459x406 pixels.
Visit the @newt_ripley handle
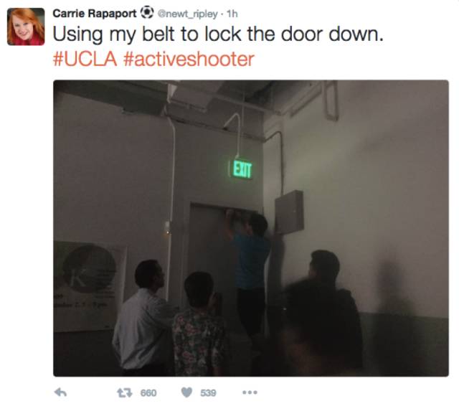coord(187,14)
